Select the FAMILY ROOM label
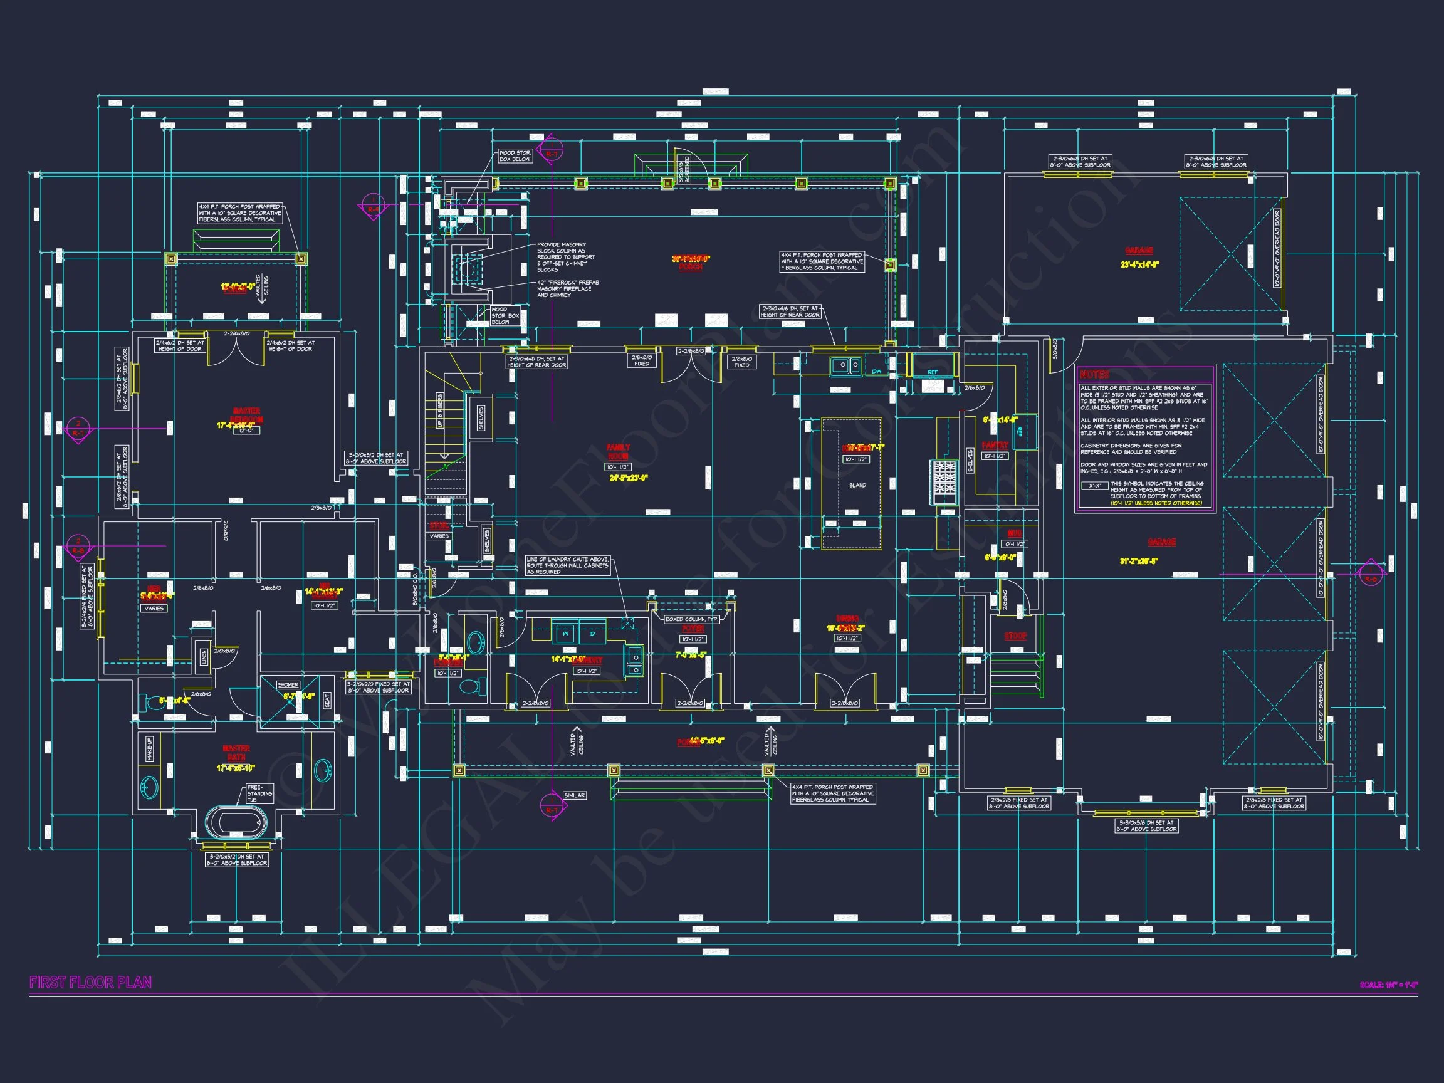This screenshot has height=1083, width=1444. (x=617, y=452)
